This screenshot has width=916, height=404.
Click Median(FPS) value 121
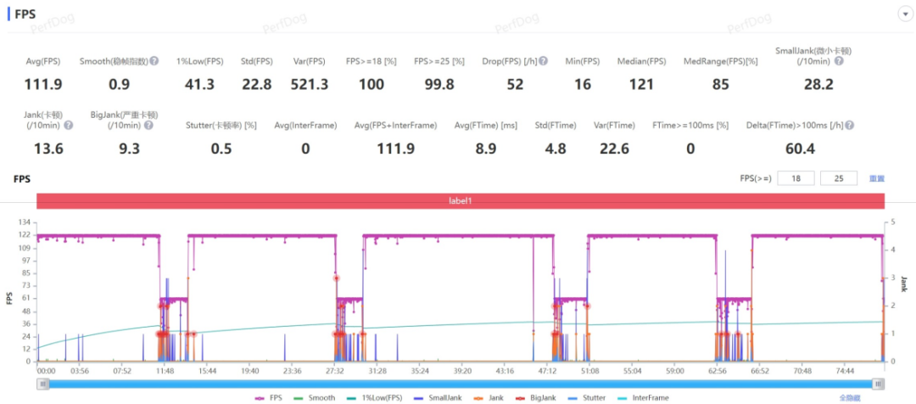coord(641,85)
